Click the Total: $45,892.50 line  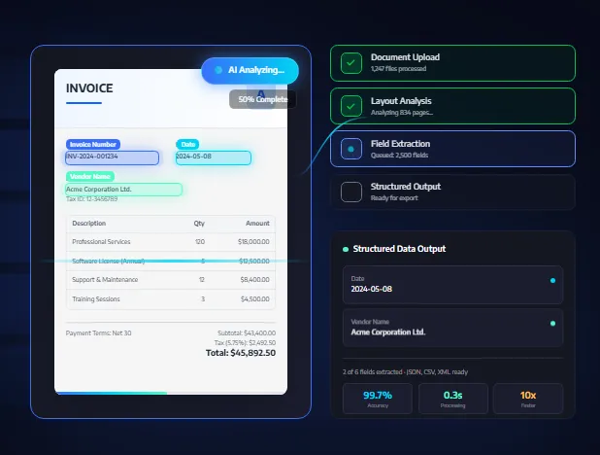coord(241,353)
